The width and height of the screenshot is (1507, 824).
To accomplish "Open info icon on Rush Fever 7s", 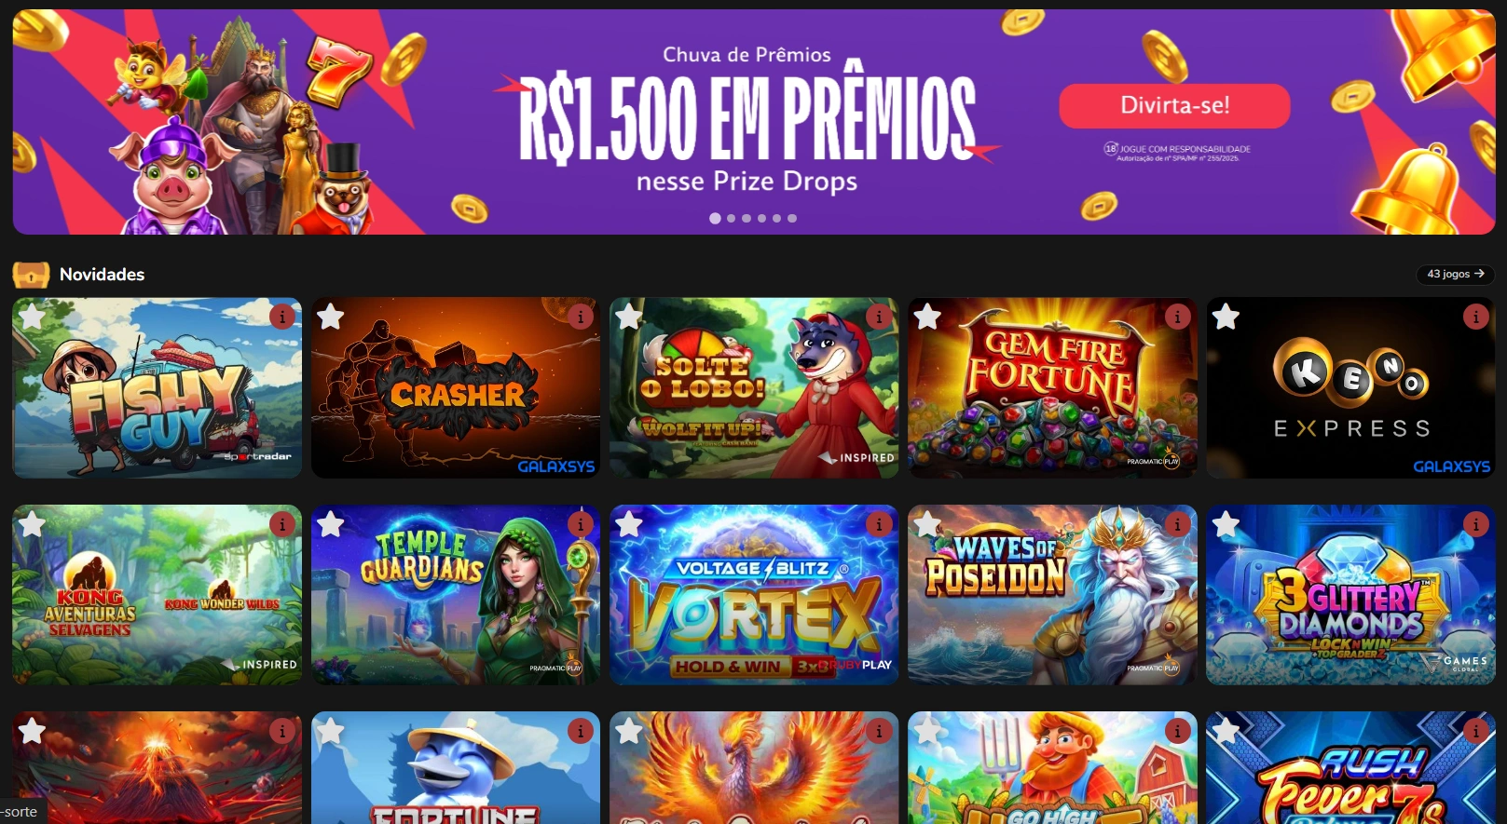I will [1475, 731].
